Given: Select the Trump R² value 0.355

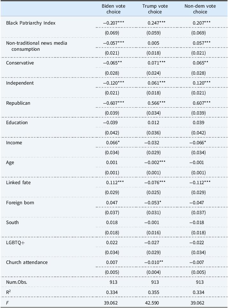Looking at the screenshot, I should [153, 292].
